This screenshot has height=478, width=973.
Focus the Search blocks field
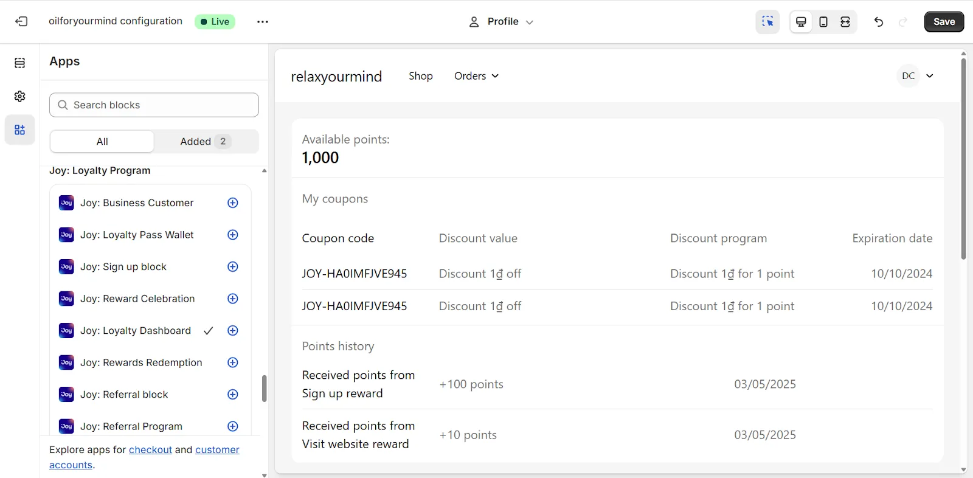click(x=154, y=105)
